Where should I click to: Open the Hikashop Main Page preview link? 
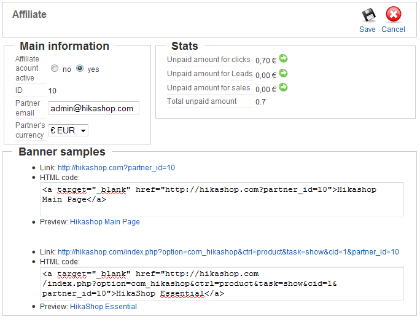click(x=105, y=222)
